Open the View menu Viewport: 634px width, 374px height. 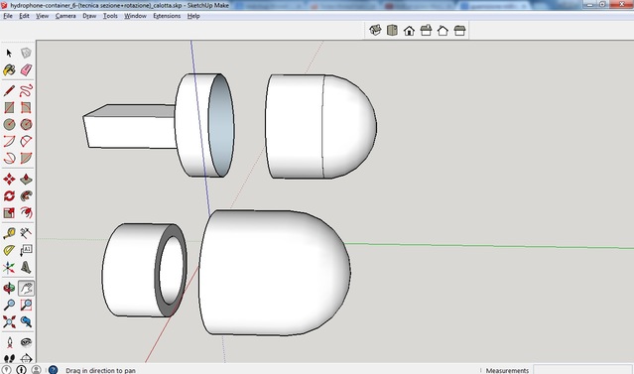(x=42, y=16)
